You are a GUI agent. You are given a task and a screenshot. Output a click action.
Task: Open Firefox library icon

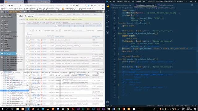(92, 6)
